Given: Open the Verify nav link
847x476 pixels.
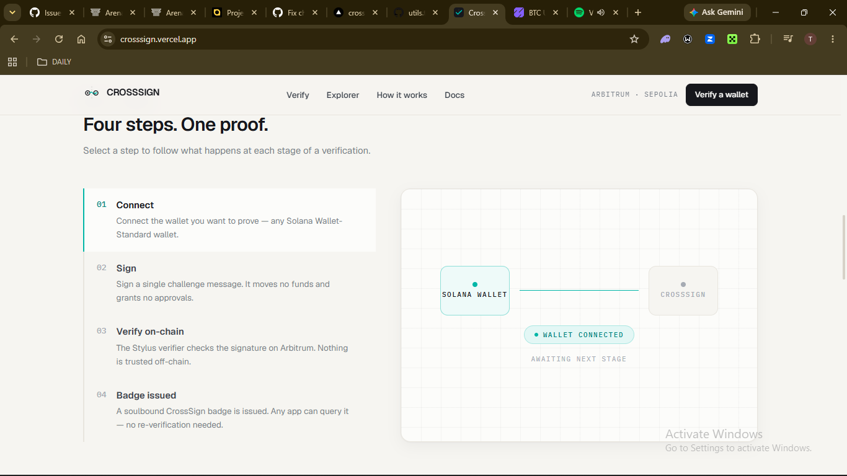Looking at the screenshot, I should [298, 95].
